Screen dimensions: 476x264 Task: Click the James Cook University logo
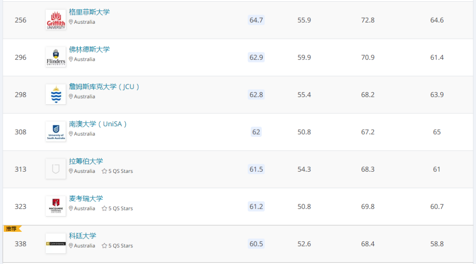(56, 95)
